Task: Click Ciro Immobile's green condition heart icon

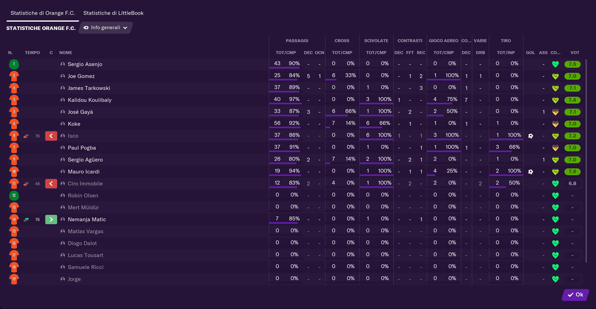Action: (x=555, y=184)
